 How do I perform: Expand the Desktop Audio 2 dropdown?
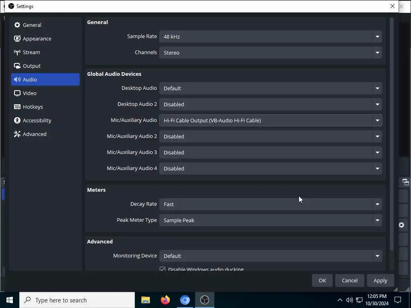pos(271,104)
